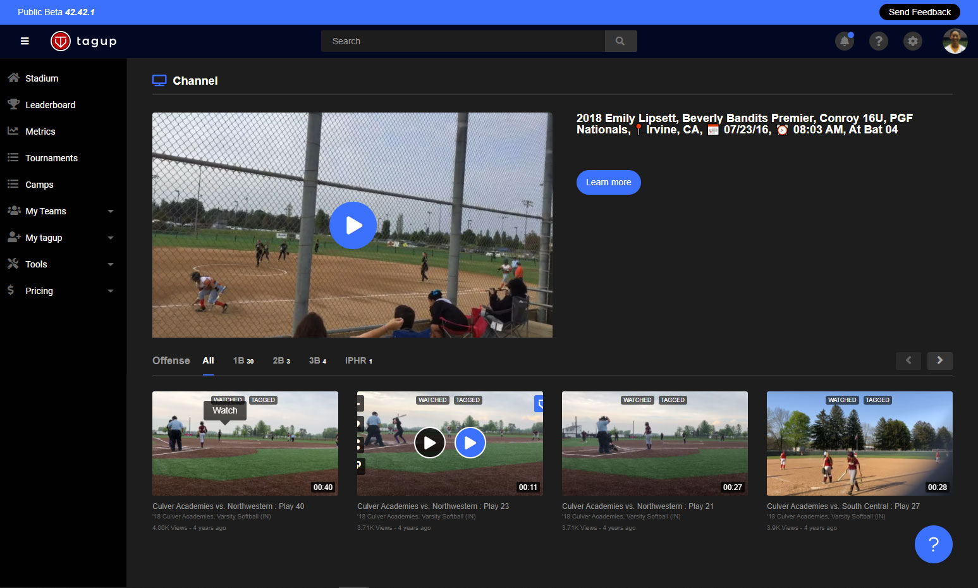Open the floating blue help bubble
The height and width of the screenshot is (588, 978).
point(933,544)
